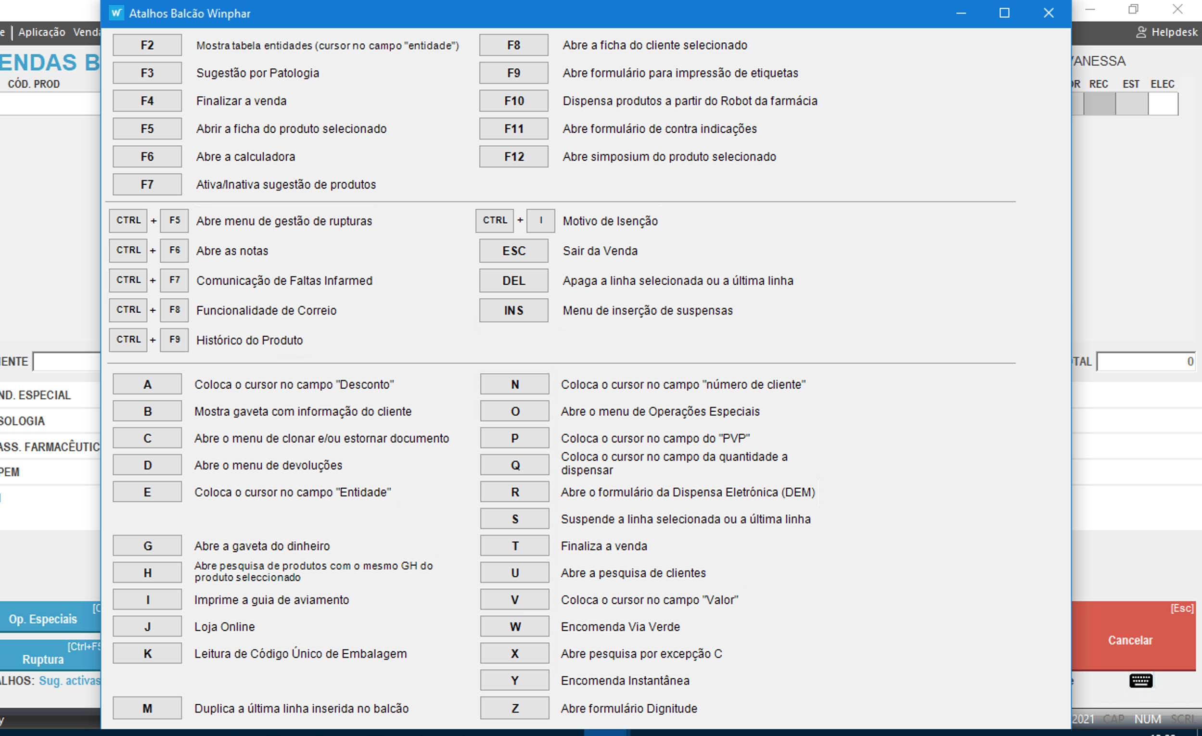The height and width of the screenshot is (736, 1202).
Task: Click the red Cancelar button
Action: 1130,639
